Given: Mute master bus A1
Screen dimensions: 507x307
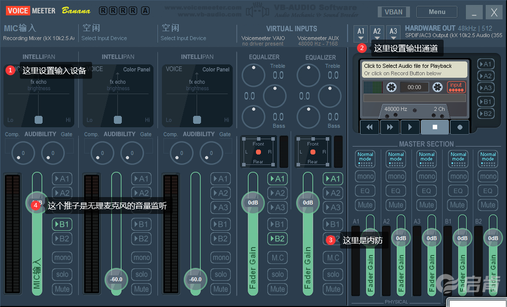Looking at the screenshot, I should pyautogui.click(x=365, y=205).
